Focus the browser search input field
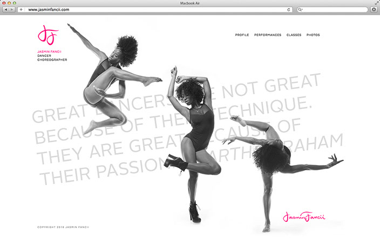This screenshot has height=238, width=380. pos(335,10)
